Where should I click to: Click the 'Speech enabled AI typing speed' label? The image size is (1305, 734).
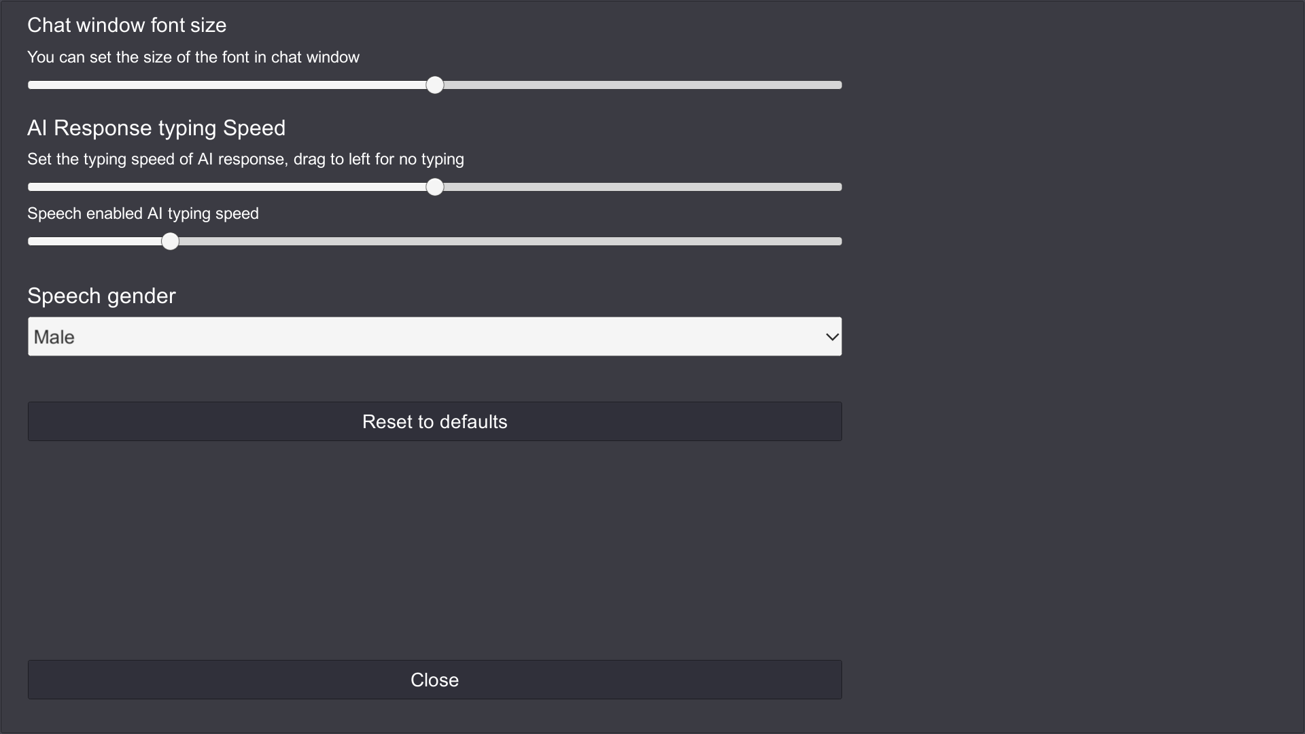[x=143, y=213]
